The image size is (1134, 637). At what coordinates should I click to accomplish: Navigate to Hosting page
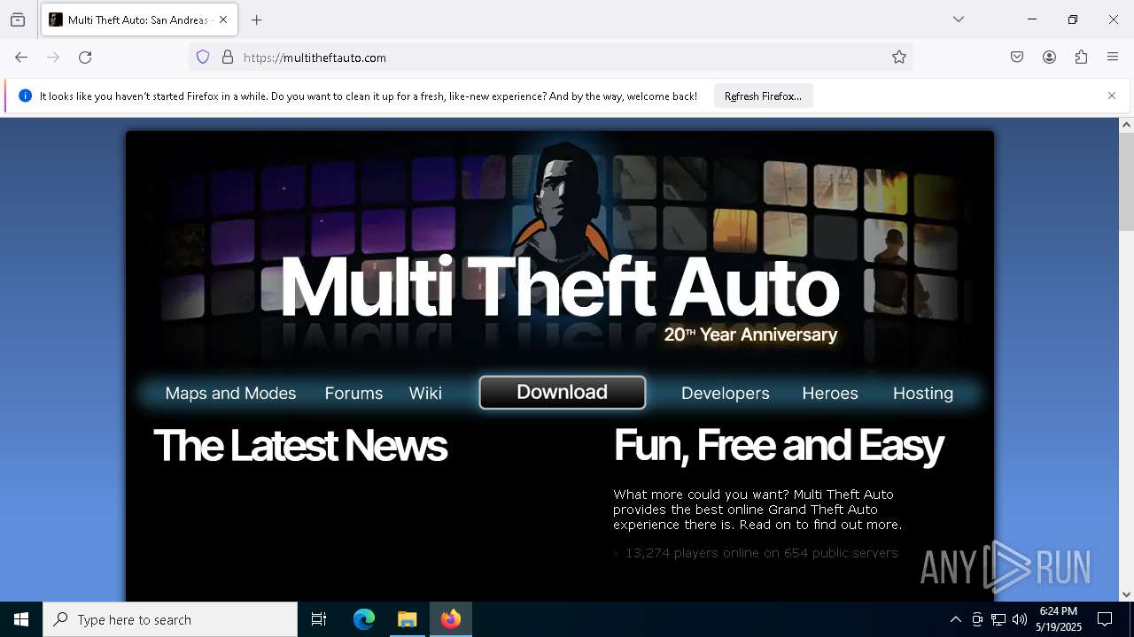[x=923, y=394]
